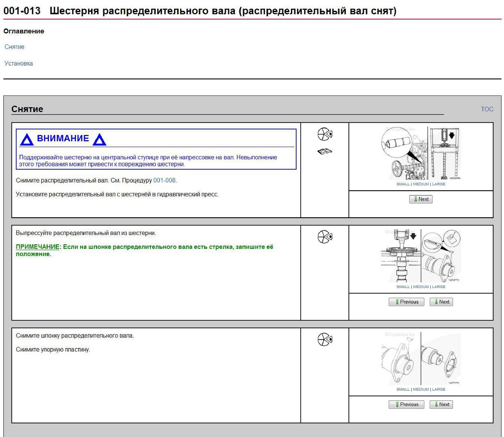Viewport: 504px width, 437px height.
Task: Click the Снятие section heading
Action: pos(27,109)
